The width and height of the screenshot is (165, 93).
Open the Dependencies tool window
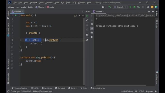[98, 88]
